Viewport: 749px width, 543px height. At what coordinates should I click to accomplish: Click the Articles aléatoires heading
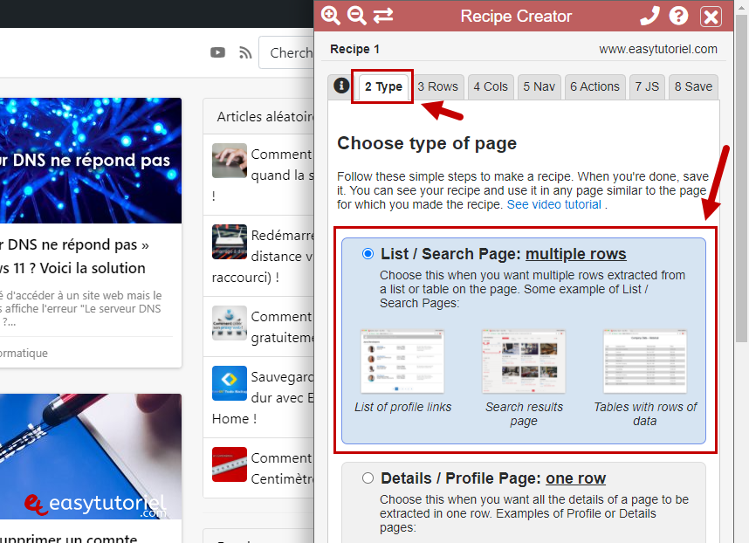[x=265, y=116]
